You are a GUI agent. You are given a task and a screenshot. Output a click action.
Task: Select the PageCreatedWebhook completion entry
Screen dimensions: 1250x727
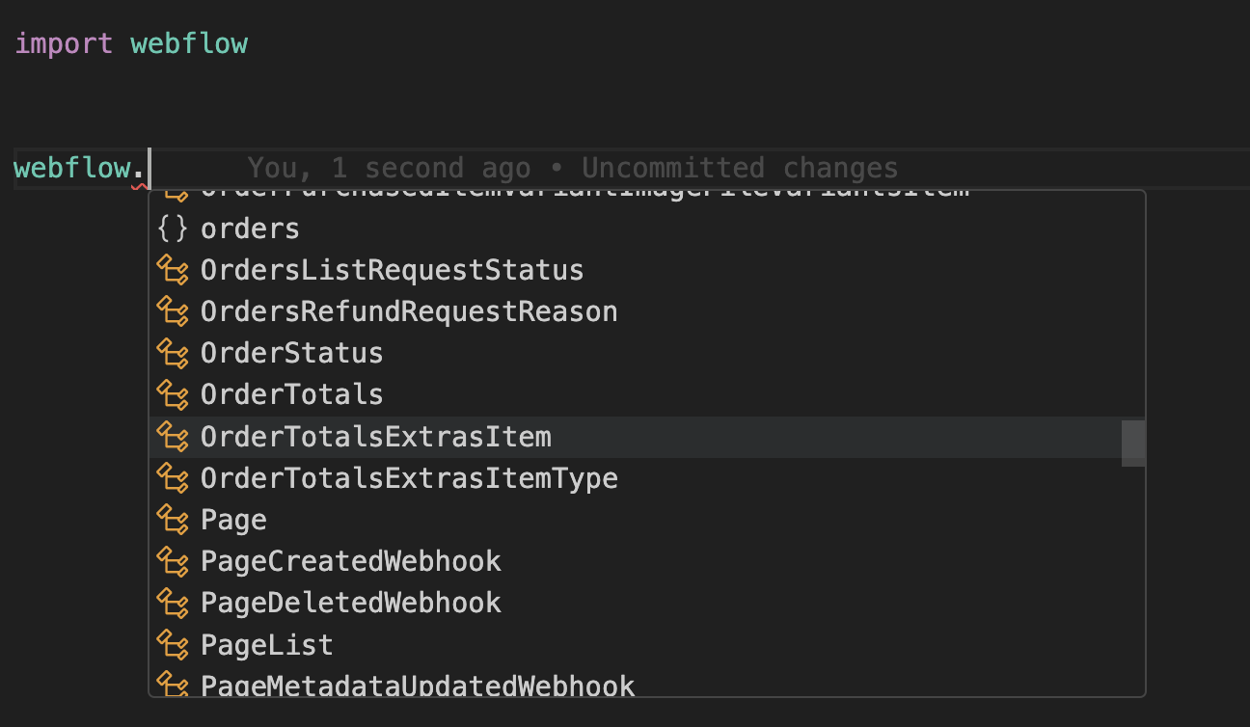[x=350, y=560]
